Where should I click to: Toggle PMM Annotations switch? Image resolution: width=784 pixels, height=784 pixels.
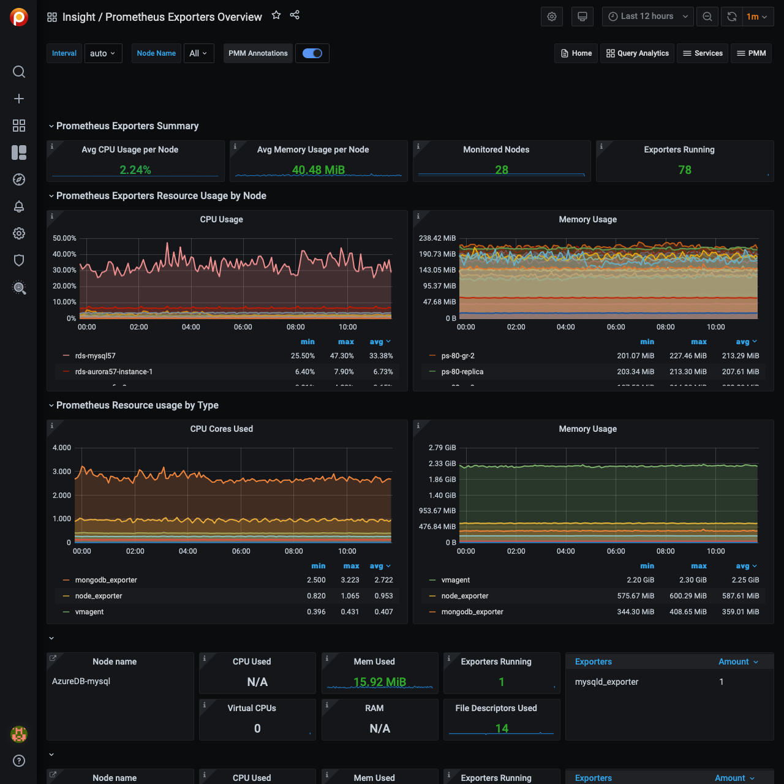click(312, 53)
